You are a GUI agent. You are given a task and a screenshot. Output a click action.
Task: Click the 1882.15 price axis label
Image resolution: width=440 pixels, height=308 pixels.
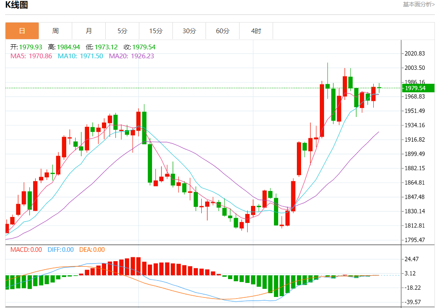click(415, 168)
